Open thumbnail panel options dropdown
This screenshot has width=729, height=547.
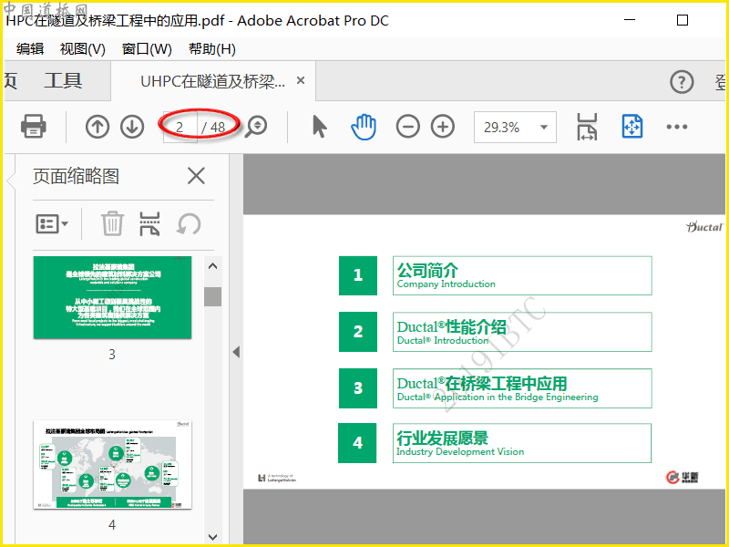click(x=52, y=223)
